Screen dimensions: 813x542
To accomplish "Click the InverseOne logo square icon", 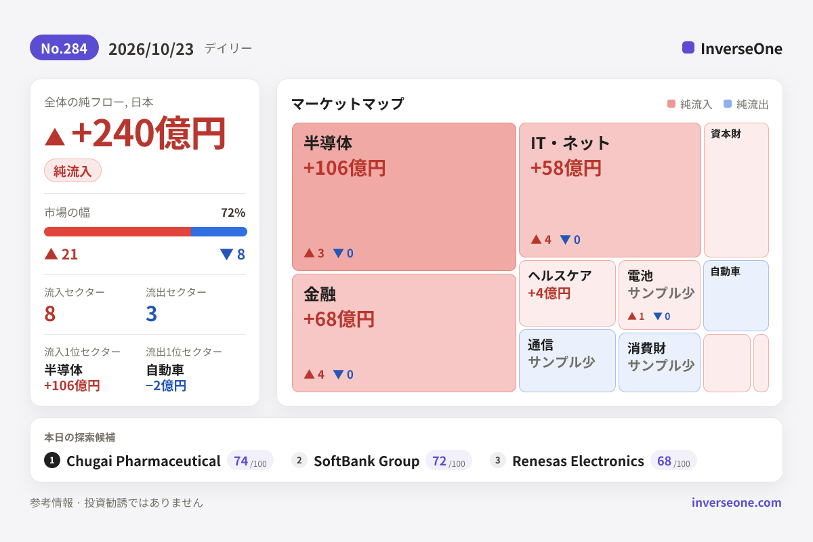I will pos(688,47).
